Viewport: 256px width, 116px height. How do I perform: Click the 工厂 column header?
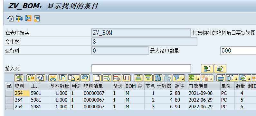40,86
